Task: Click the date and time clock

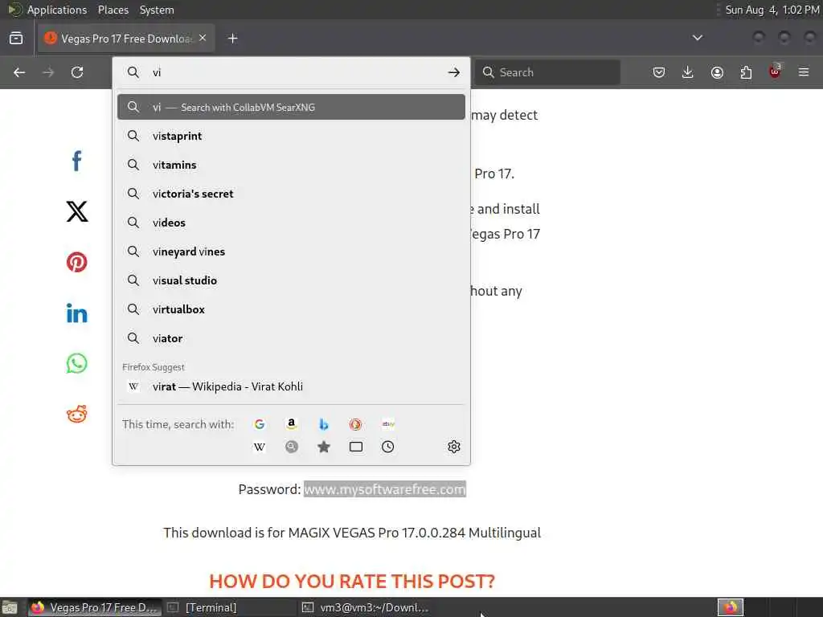Action: point(772,10)
